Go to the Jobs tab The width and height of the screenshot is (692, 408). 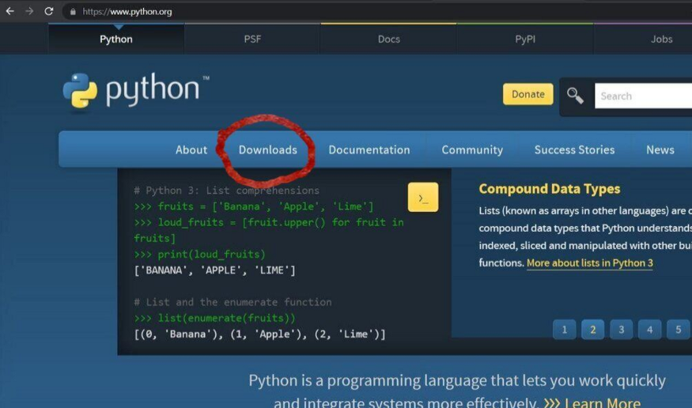[661, 39]
